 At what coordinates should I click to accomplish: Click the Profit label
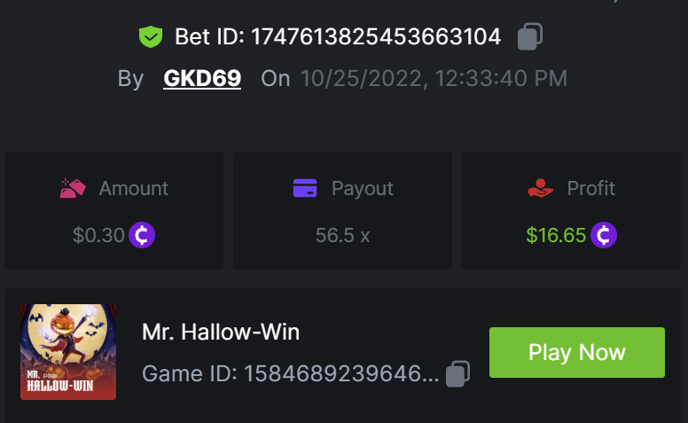tap(591, 188)
